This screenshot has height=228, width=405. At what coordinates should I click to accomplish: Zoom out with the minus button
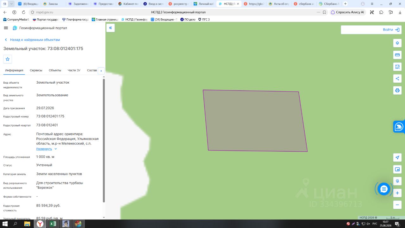[397, 205]
